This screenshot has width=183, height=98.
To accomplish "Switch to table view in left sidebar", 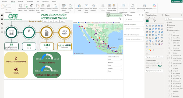I will coord(2,19).
